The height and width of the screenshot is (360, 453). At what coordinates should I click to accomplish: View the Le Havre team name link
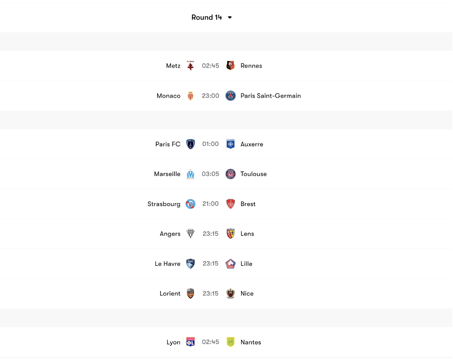click(x=167, y=264)
